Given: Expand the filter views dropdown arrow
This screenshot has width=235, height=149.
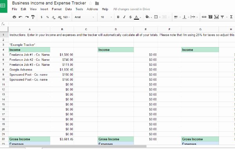Looking at the screenshot, I should tap(227, 17).
